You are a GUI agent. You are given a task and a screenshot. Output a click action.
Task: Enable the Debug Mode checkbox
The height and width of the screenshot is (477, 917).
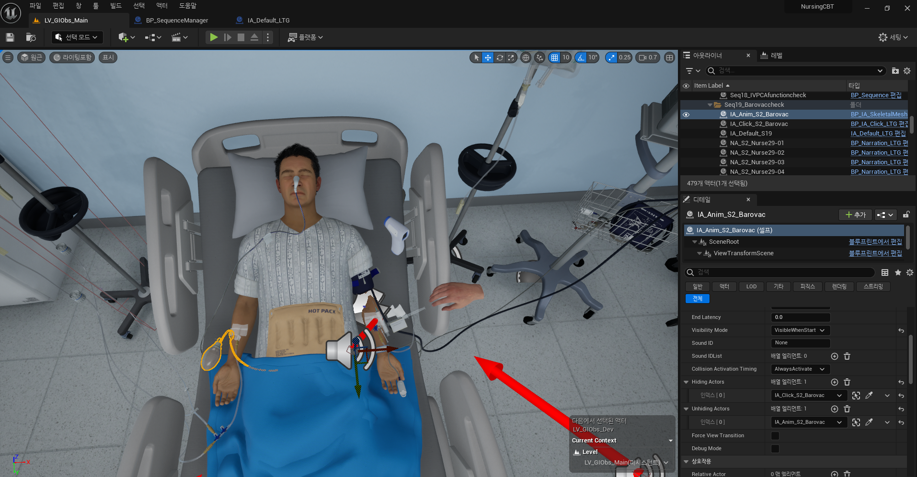(x=775, y=449)
